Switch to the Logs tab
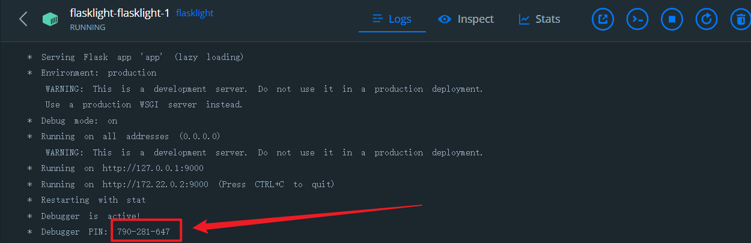751x243 pixels. click(x=392, y=19)
